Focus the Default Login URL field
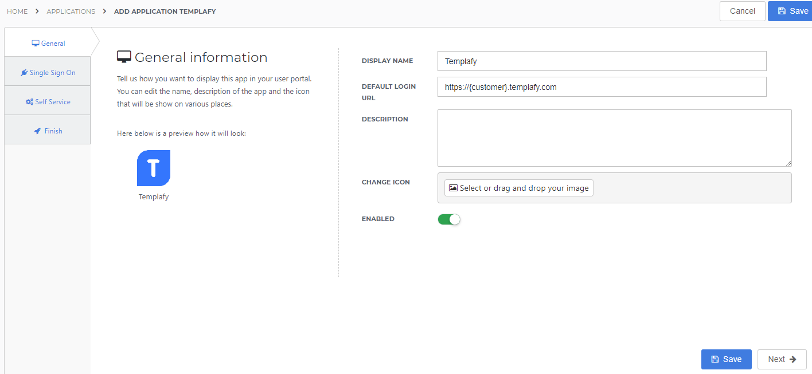The image size is (812, 374). [602, 87]
